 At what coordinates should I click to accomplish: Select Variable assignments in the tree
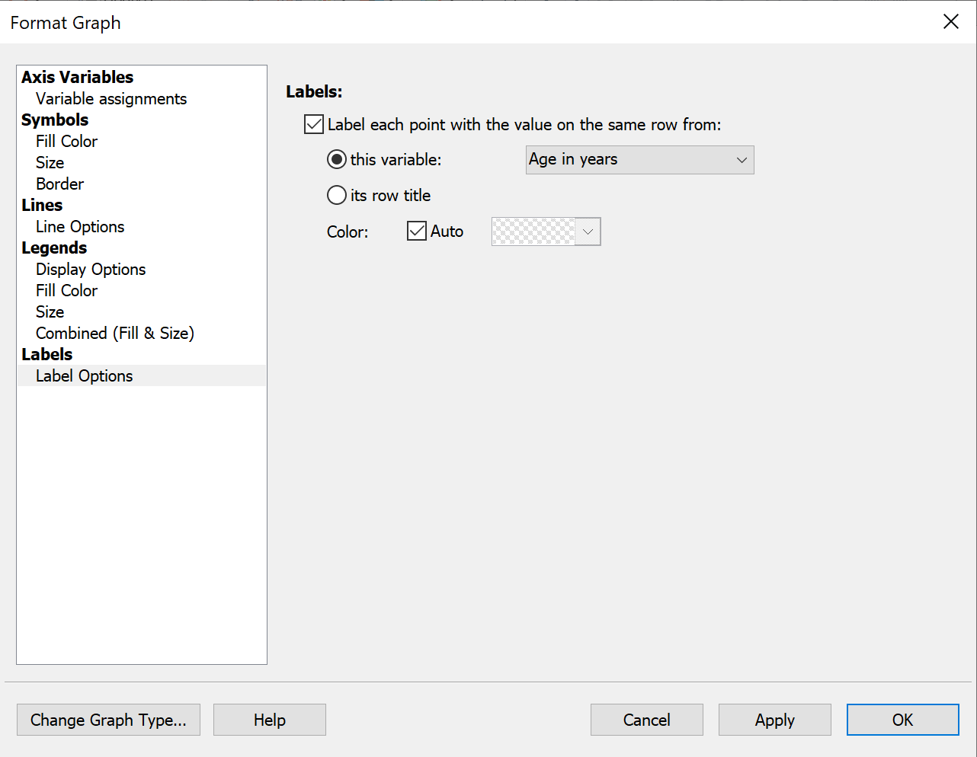pyautogui.click(x=111, y=99)
